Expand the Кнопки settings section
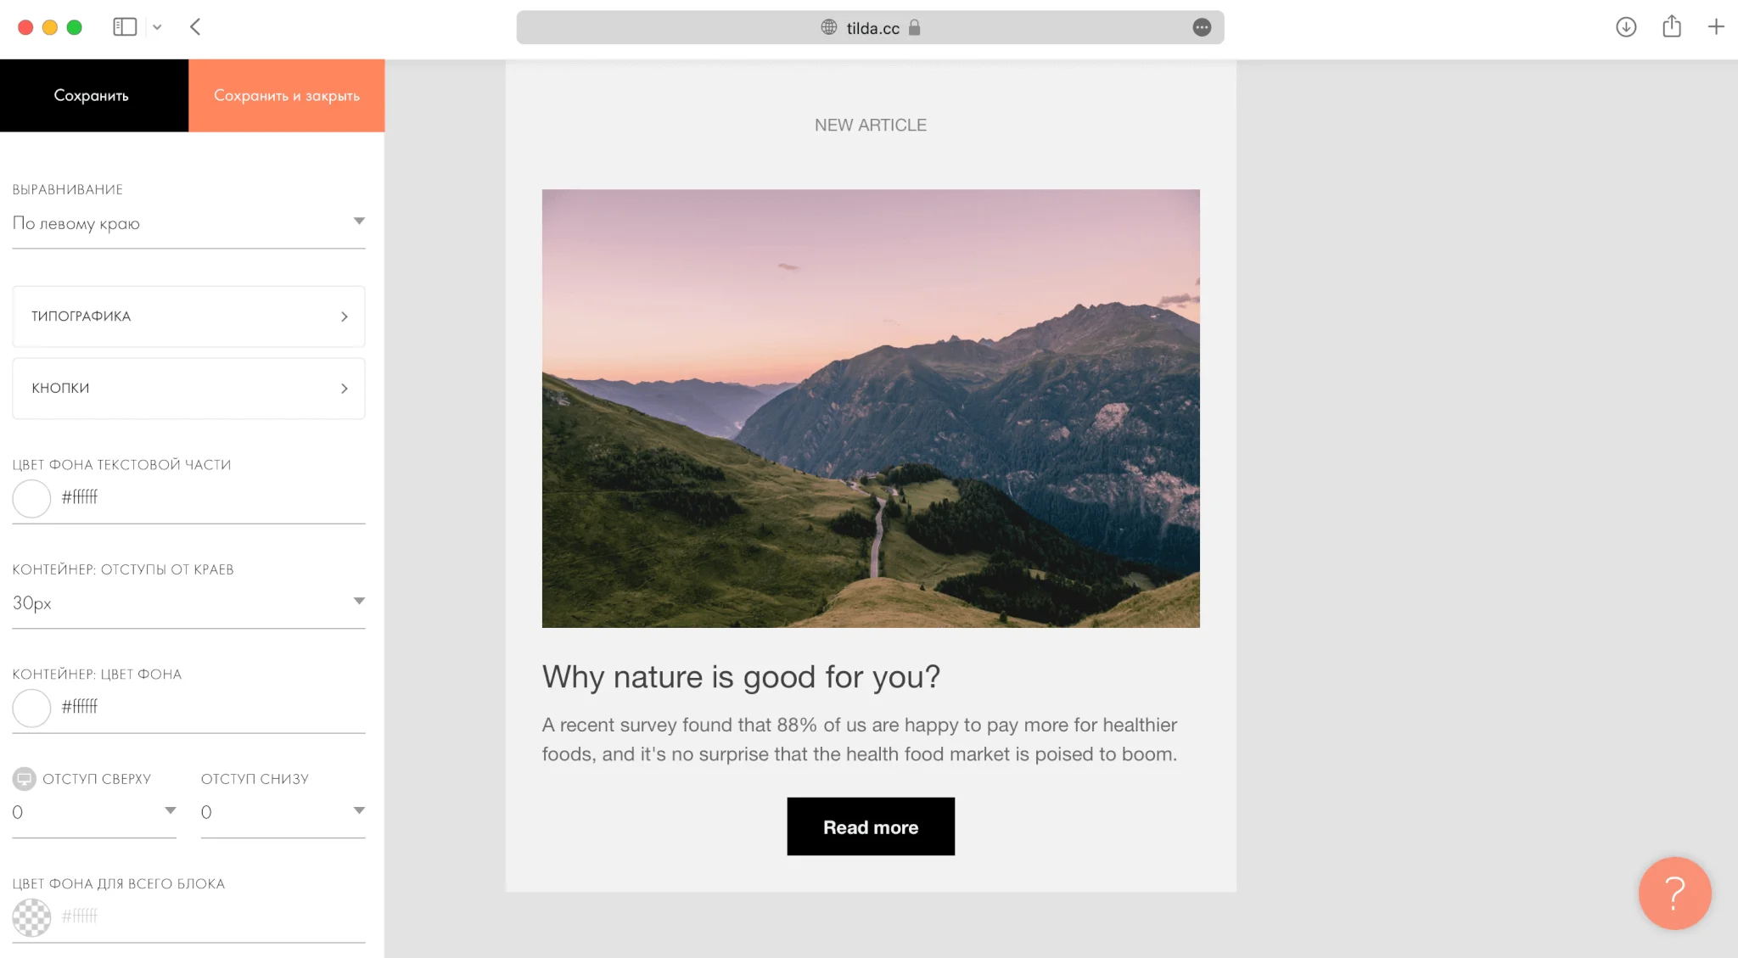1738x958 pixels. tap(188, 388)
